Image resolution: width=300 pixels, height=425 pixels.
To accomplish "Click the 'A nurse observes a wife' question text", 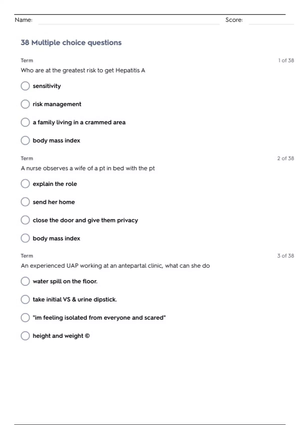I will point(88,168).
